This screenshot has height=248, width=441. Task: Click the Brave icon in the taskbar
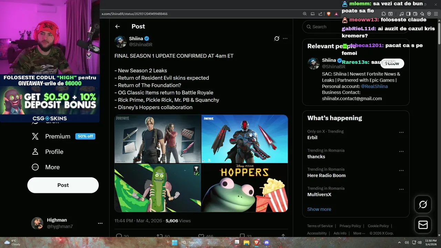(x=256, y=242)
